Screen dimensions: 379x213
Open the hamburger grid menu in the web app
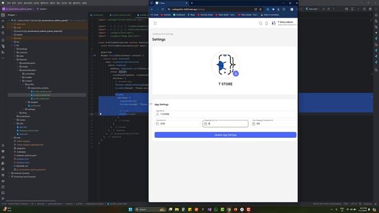[155, 23]
